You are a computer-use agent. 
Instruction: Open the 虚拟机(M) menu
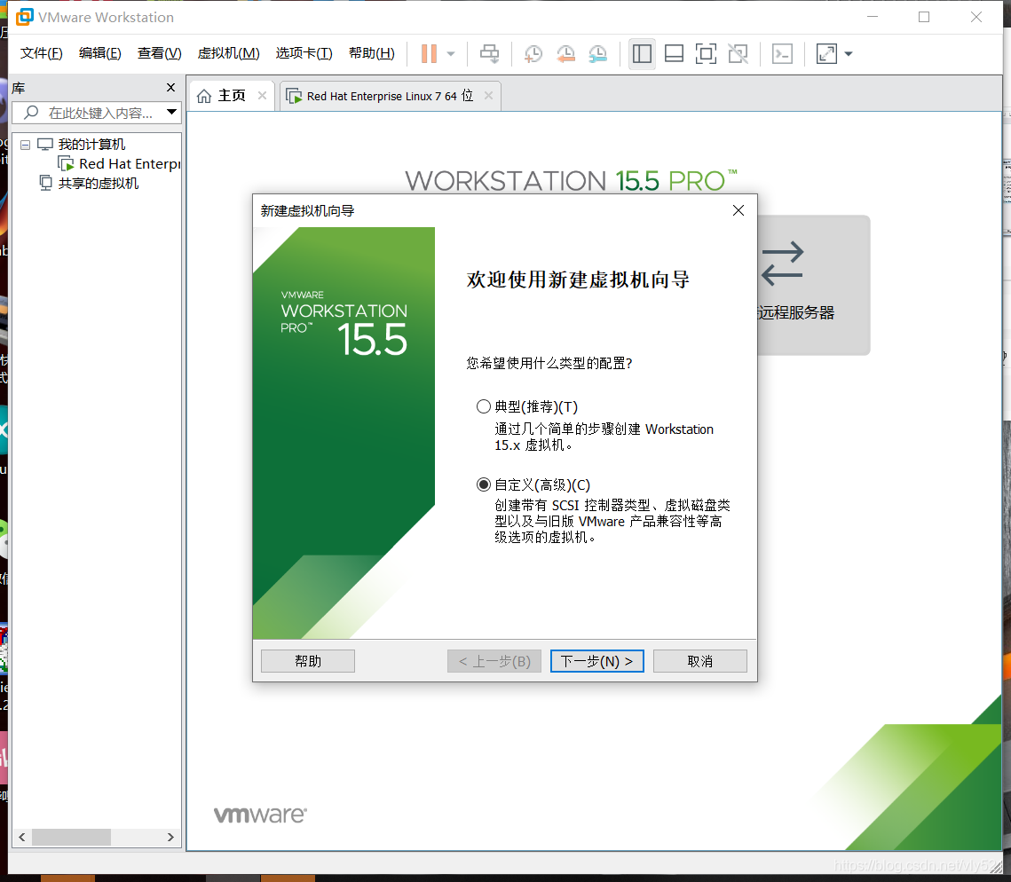[x=228, y=53]
